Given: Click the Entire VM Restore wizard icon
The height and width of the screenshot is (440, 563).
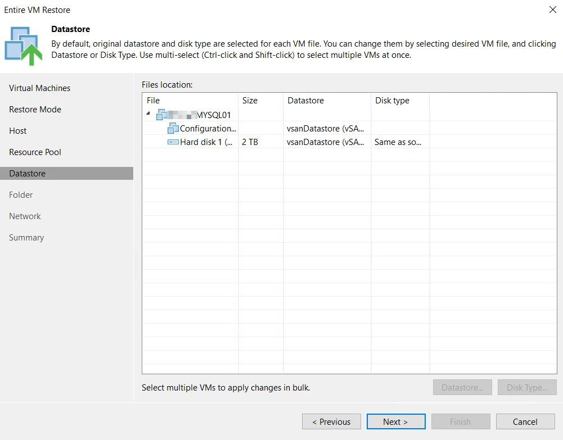Looking at the screenshot, I should (x=23, y=46).
